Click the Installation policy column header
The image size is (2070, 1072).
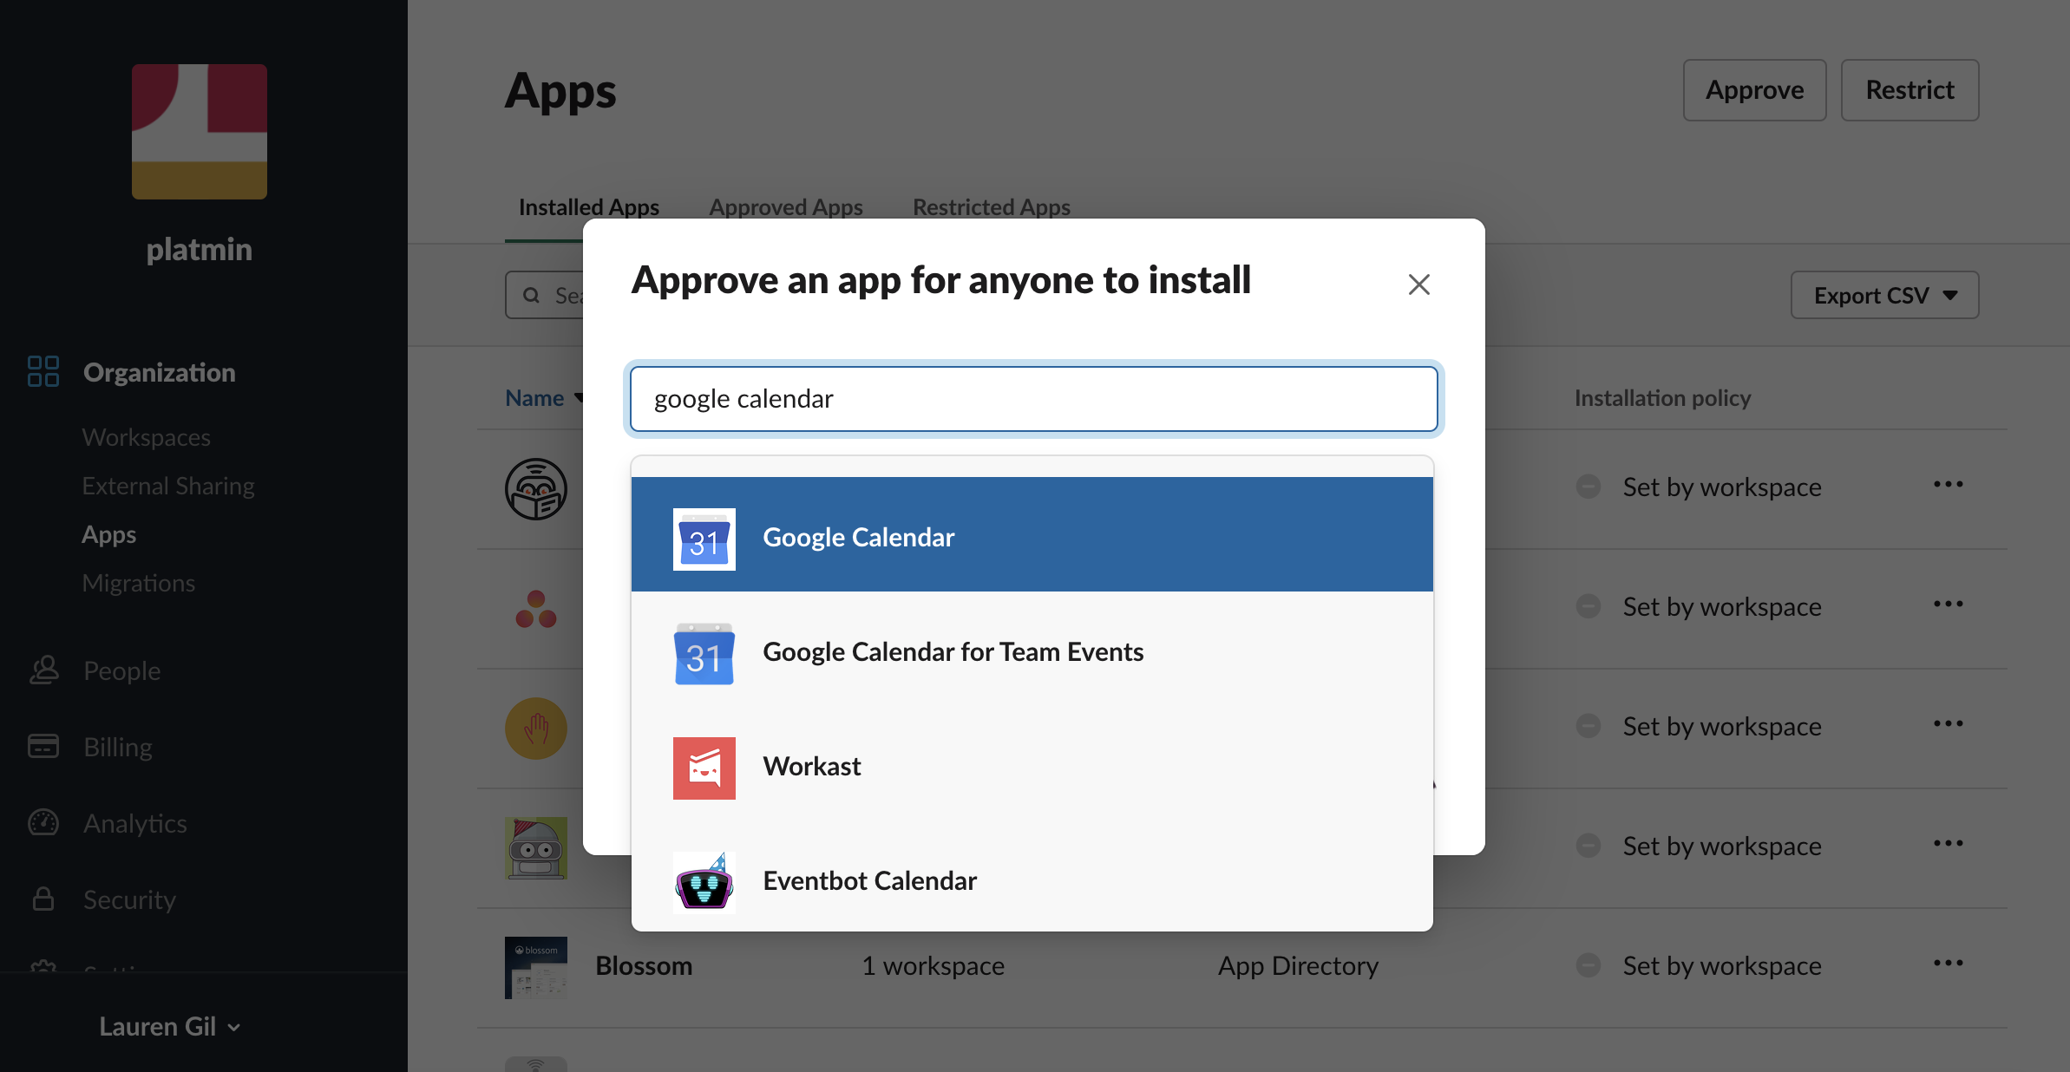(1662, 398)
